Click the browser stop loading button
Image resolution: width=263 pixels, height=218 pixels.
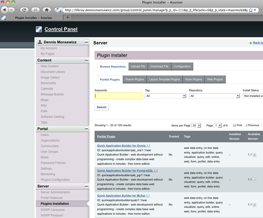click(35, 10)
